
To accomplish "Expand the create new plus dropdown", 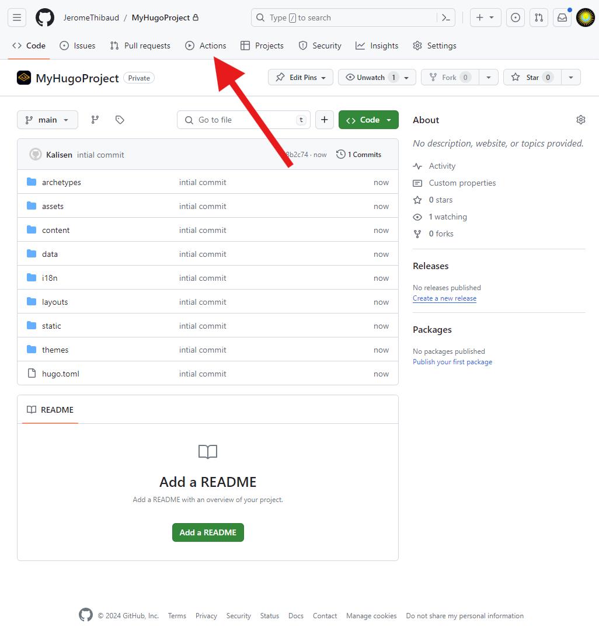I will 485,18.
